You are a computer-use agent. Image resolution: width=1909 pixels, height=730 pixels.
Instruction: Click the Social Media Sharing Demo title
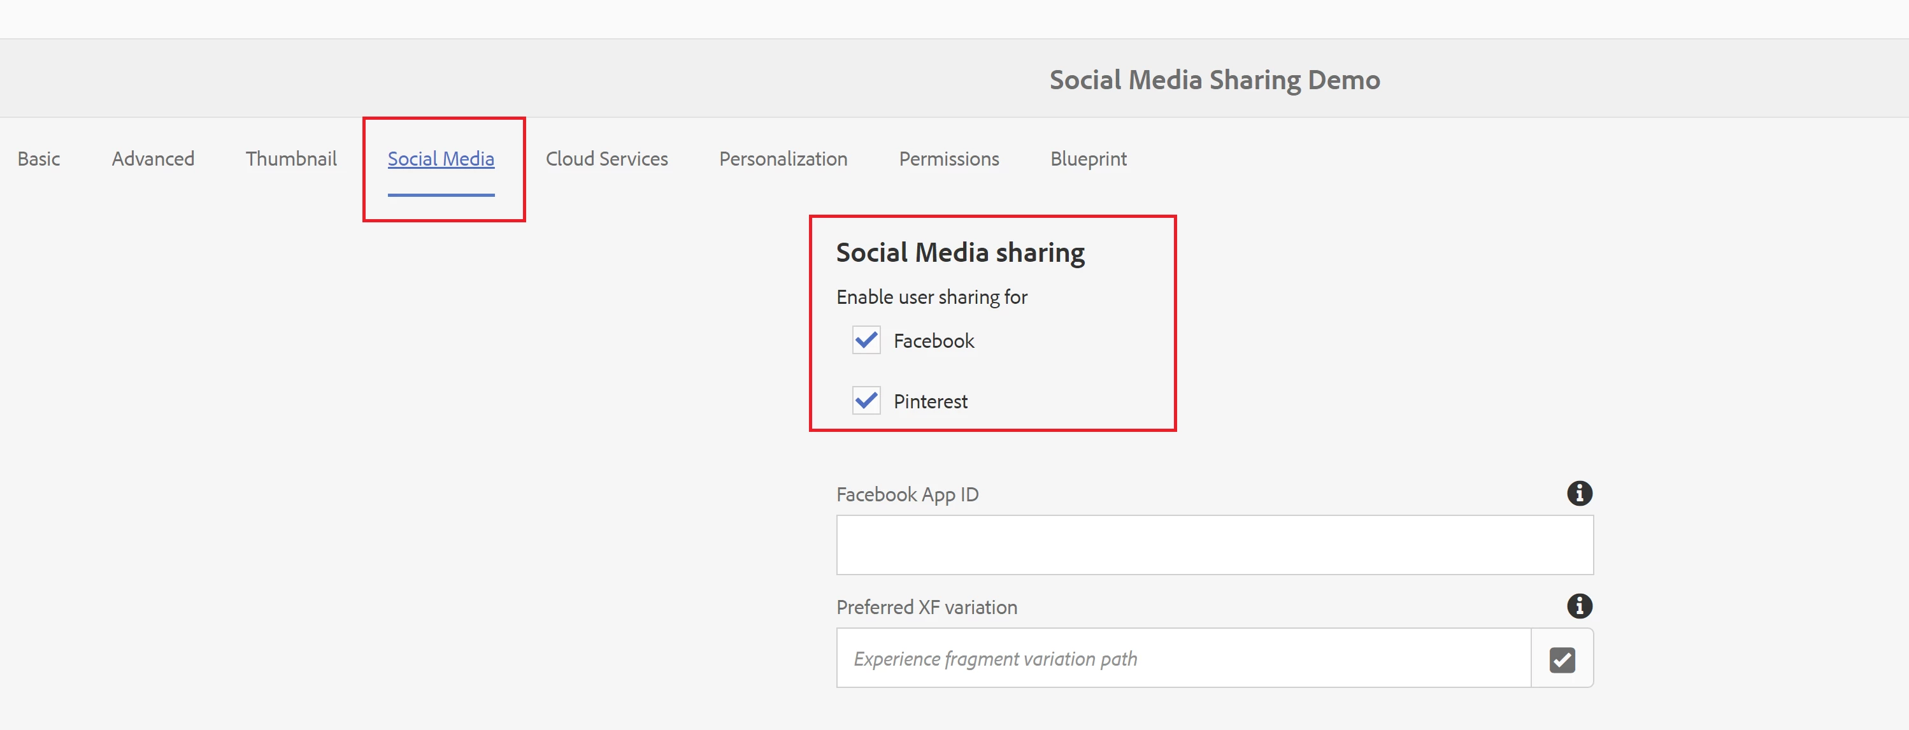(x=1214, y=80)
